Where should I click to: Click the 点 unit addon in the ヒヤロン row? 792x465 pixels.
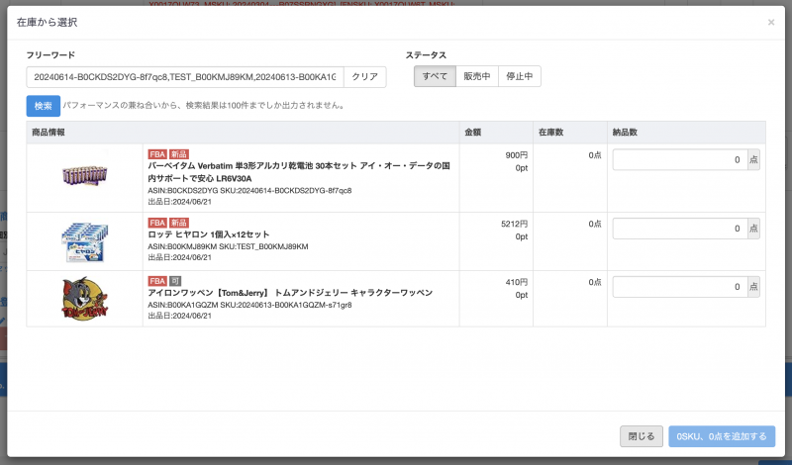click(753, 229)
